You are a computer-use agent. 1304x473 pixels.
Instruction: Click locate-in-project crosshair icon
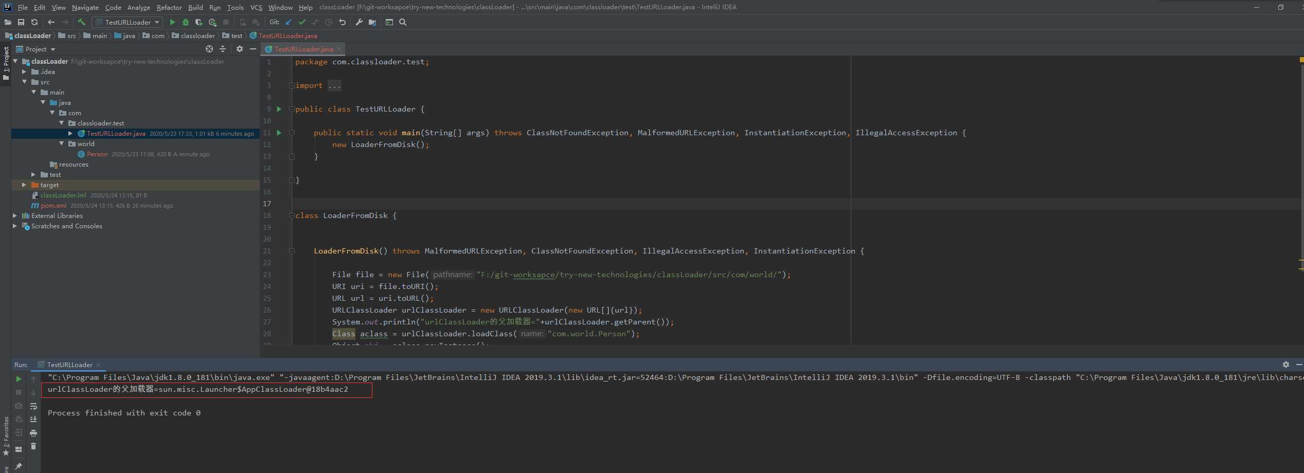pos(209,49)
